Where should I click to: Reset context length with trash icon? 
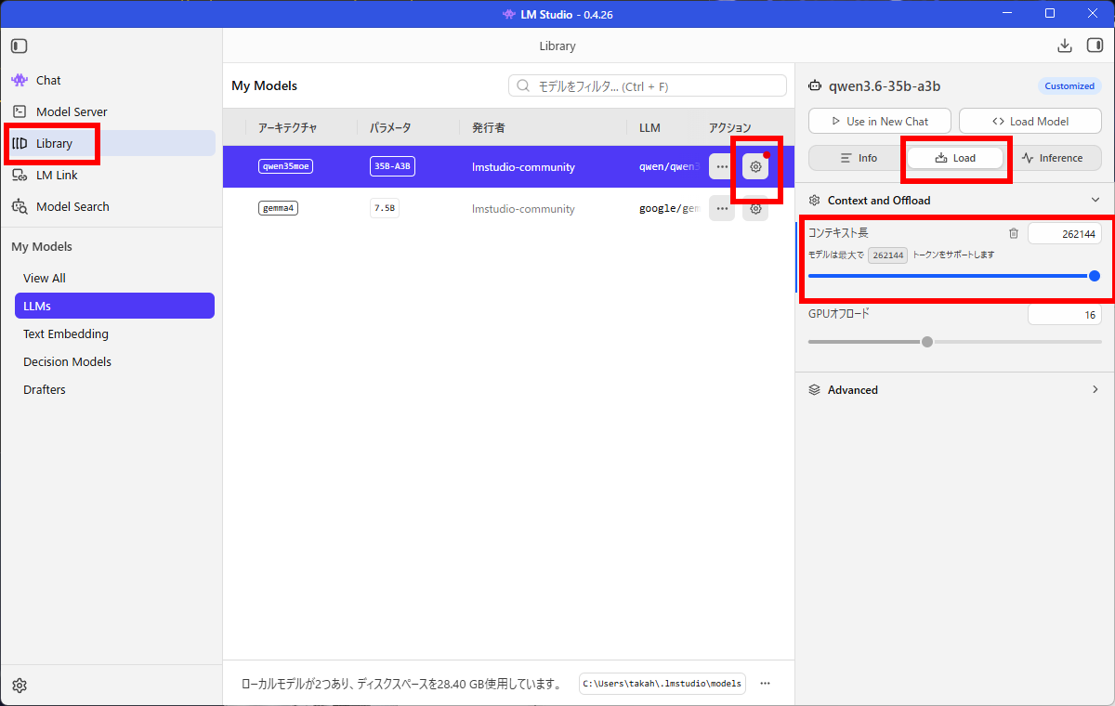pos(1014,234)
